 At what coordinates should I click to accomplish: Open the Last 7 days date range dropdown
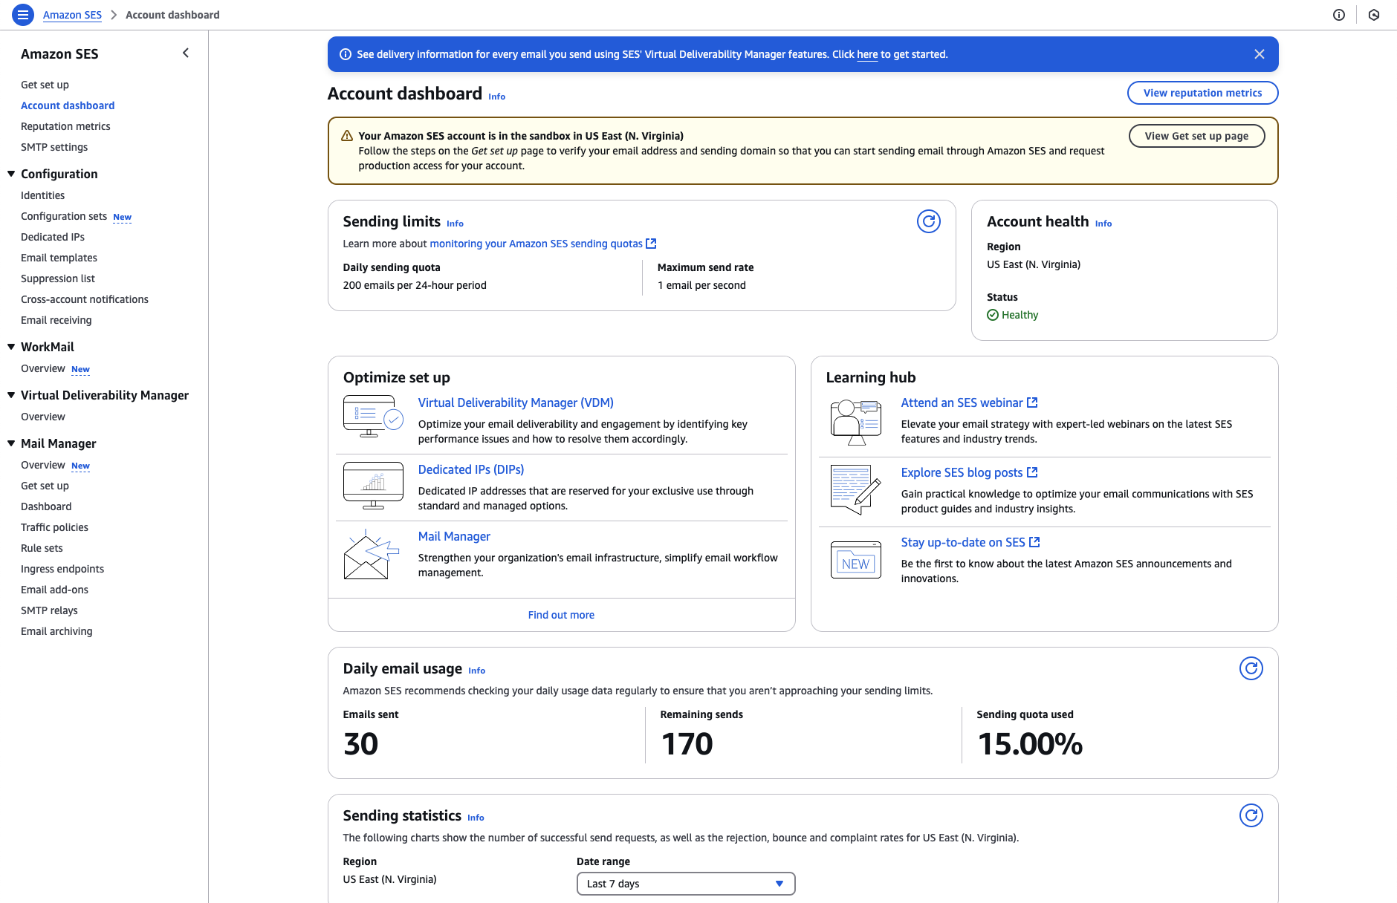(686, 884)
